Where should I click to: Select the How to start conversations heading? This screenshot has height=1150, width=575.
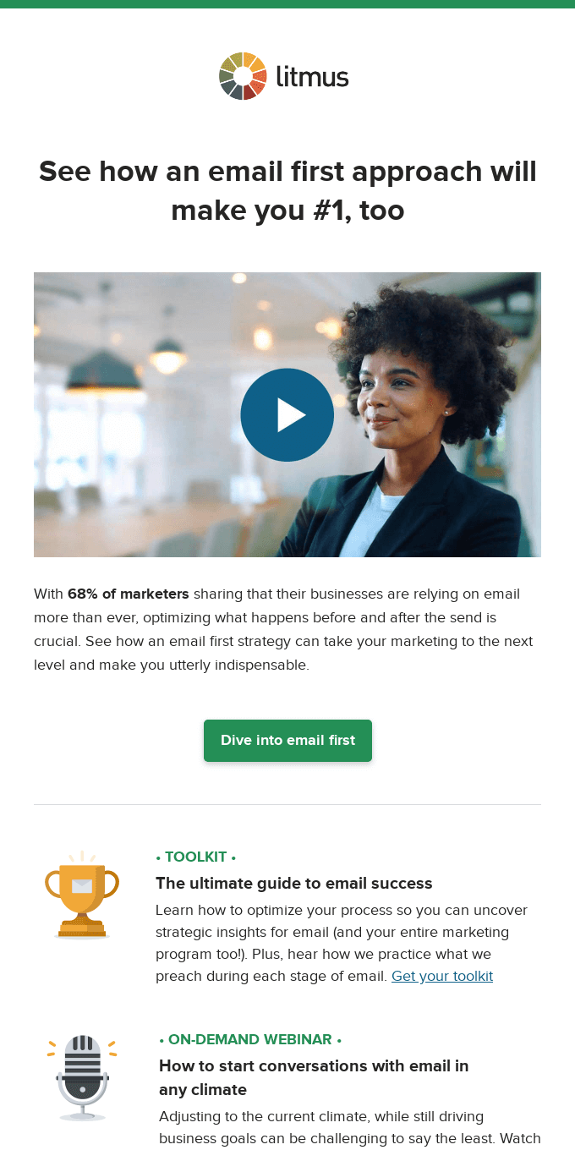[314, 1077]
